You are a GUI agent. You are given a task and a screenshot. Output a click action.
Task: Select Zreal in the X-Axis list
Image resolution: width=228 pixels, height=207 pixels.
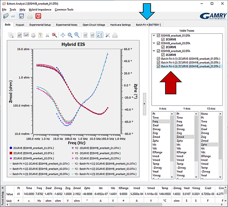pyautogui.click(x=155, y=125)
